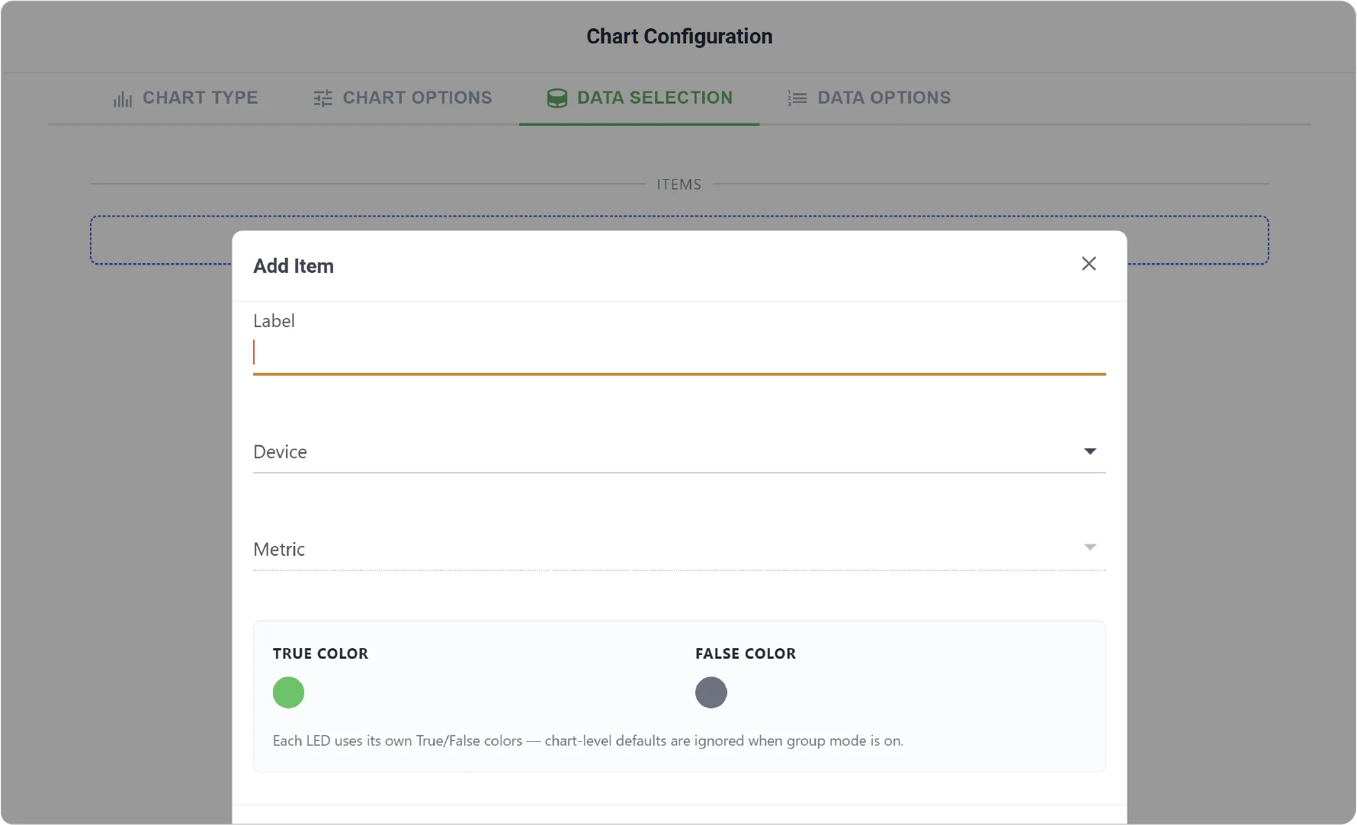Click the sliders icon beside Chart Options
The width and height of the screenshot is (1357, 825).
[x=322, y=98]
